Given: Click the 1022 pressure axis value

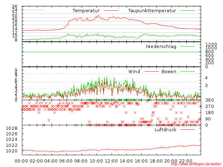Looking at the screenshot, I should coord(11,145).
